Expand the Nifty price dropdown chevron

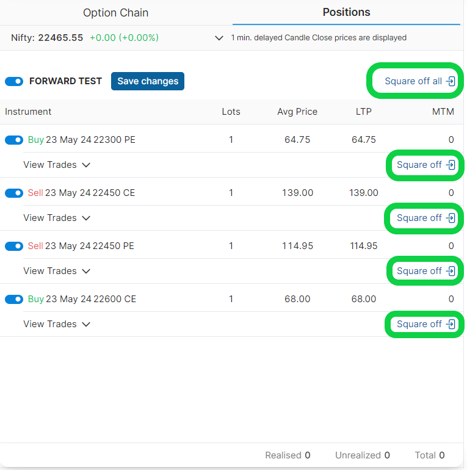pyautogui.click(x=219, y=38)
